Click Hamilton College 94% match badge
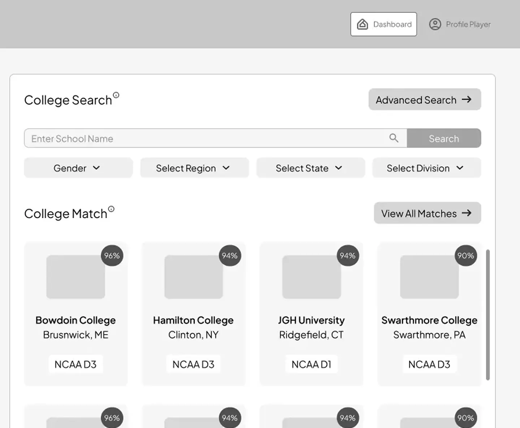 pyautogui.click(x=230, y=255)
